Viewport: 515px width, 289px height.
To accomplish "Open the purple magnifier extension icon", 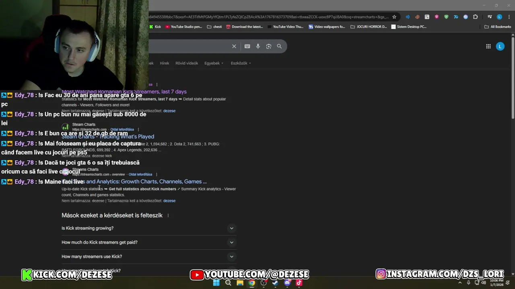I will point(466,17).
